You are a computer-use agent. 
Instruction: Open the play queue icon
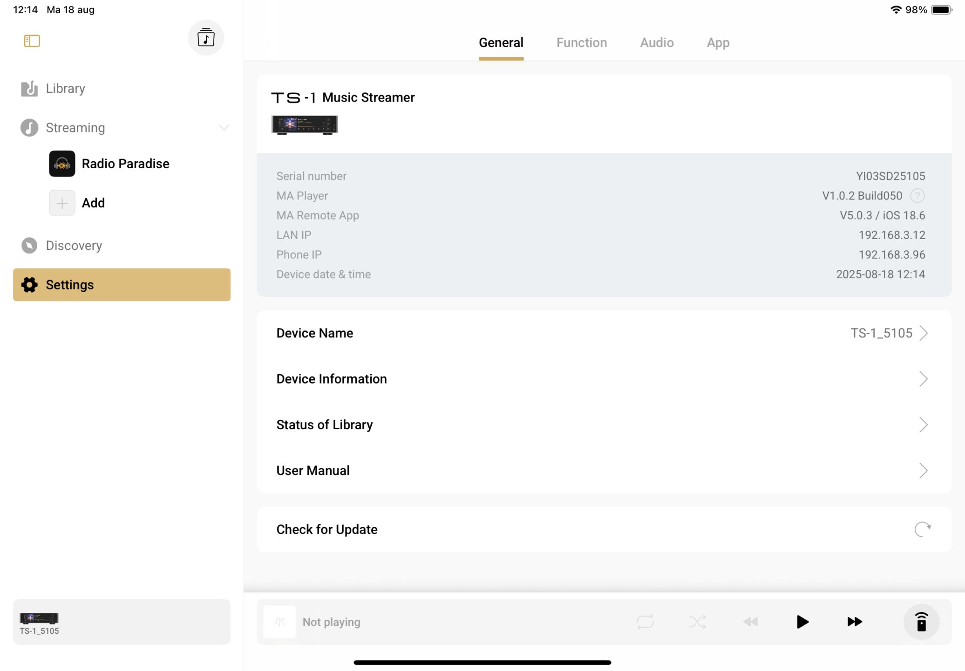tap(206, 38)
